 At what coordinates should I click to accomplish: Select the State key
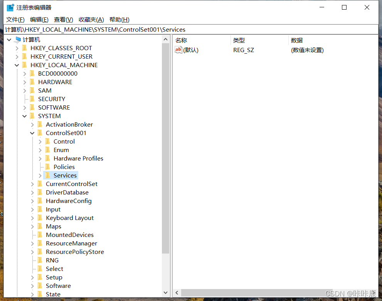pyautogui.click(x=53, y=294)
